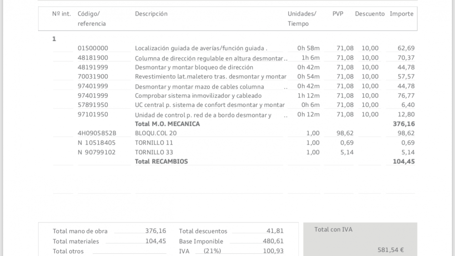This screenshot has height=256, width=455.
Task: Click part number 4H0905852B
Action: [x=97, y=133]
